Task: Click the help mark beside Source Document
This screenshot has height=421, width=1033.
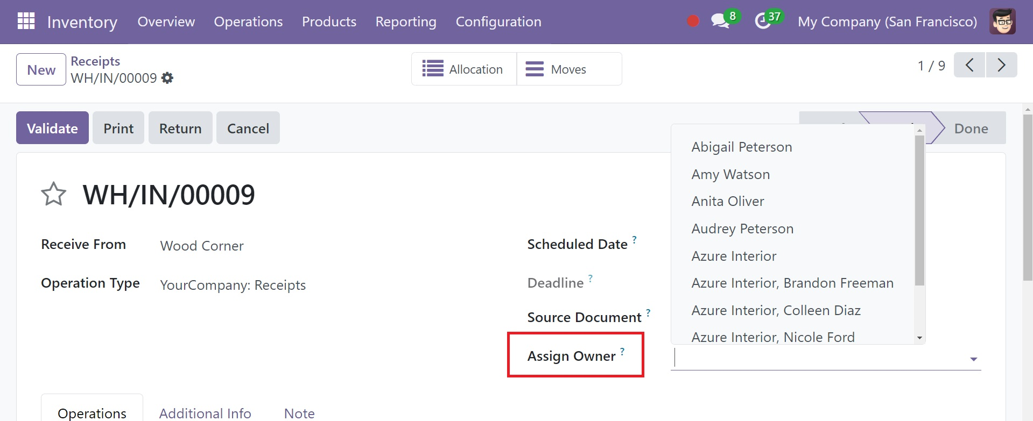Action: click(648, 312)
